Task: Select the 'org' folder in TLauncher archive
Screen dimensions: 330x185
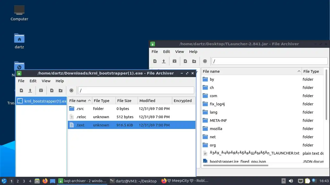Action: [262, 145]
